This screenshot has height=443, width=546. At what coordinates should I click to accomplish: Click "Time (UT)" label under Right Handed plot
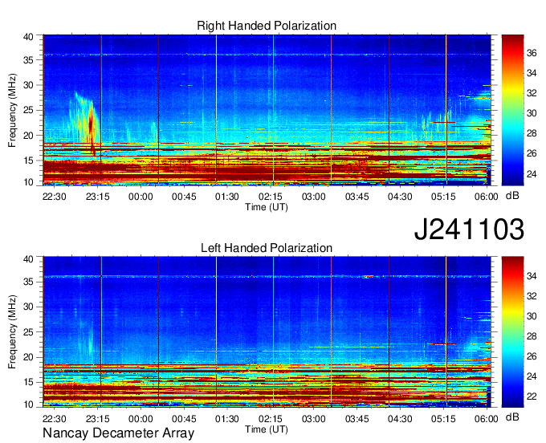(267, 207)
